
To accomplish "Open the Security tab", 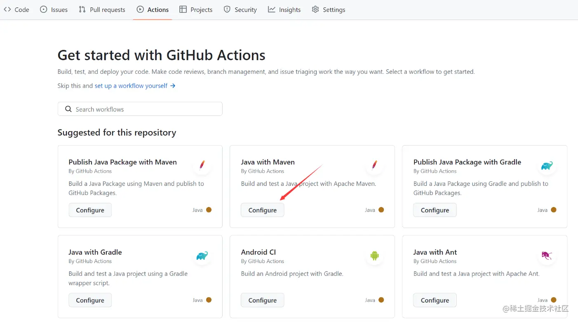I will coord(240,9).
